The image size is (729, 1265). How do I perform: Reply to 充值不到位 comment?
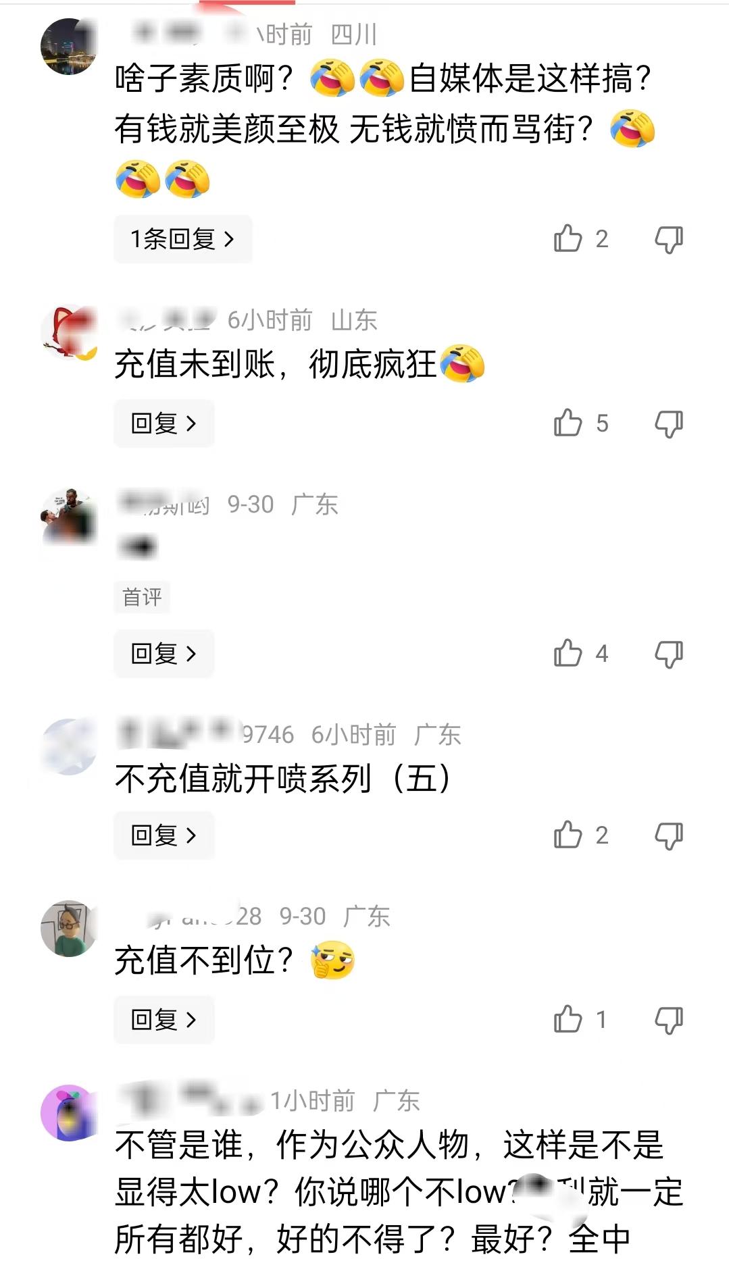pyautogui.click(x=164, y=1020)
